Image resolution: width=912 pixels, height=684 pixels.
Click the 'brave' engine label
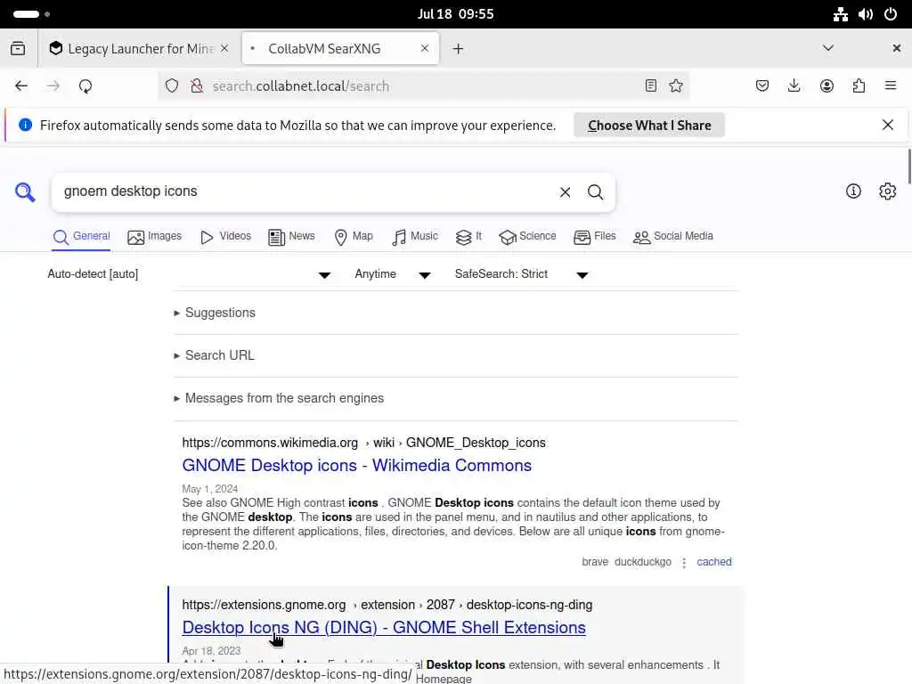[x=595, y=562]
